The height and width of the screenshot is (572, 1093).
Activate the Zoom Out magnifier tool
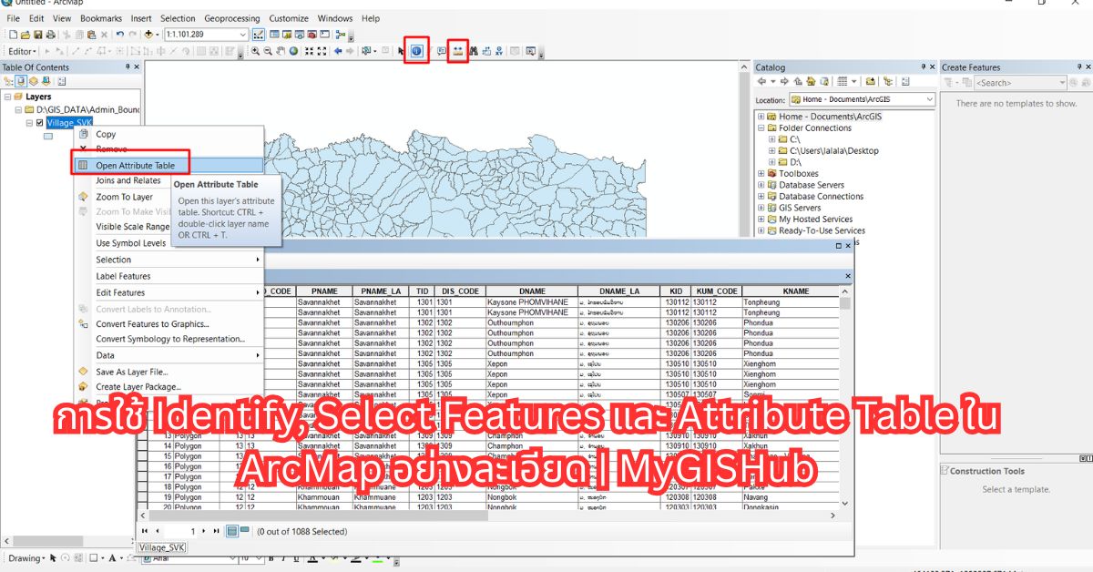[268, 51]
